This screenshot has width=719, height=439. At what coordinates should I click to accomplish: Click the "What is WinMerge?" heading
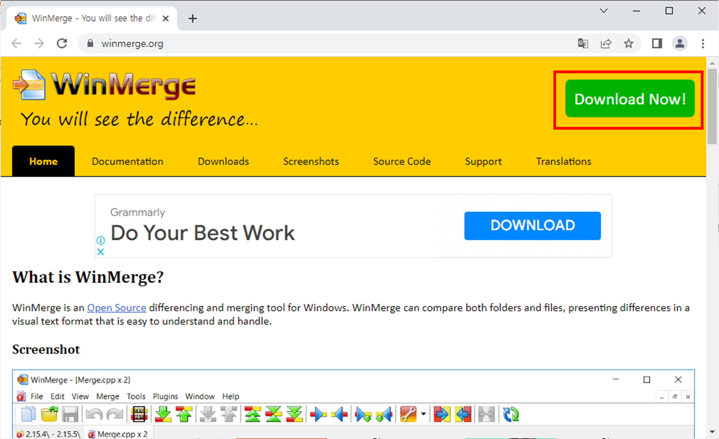[x=88, y=277]
